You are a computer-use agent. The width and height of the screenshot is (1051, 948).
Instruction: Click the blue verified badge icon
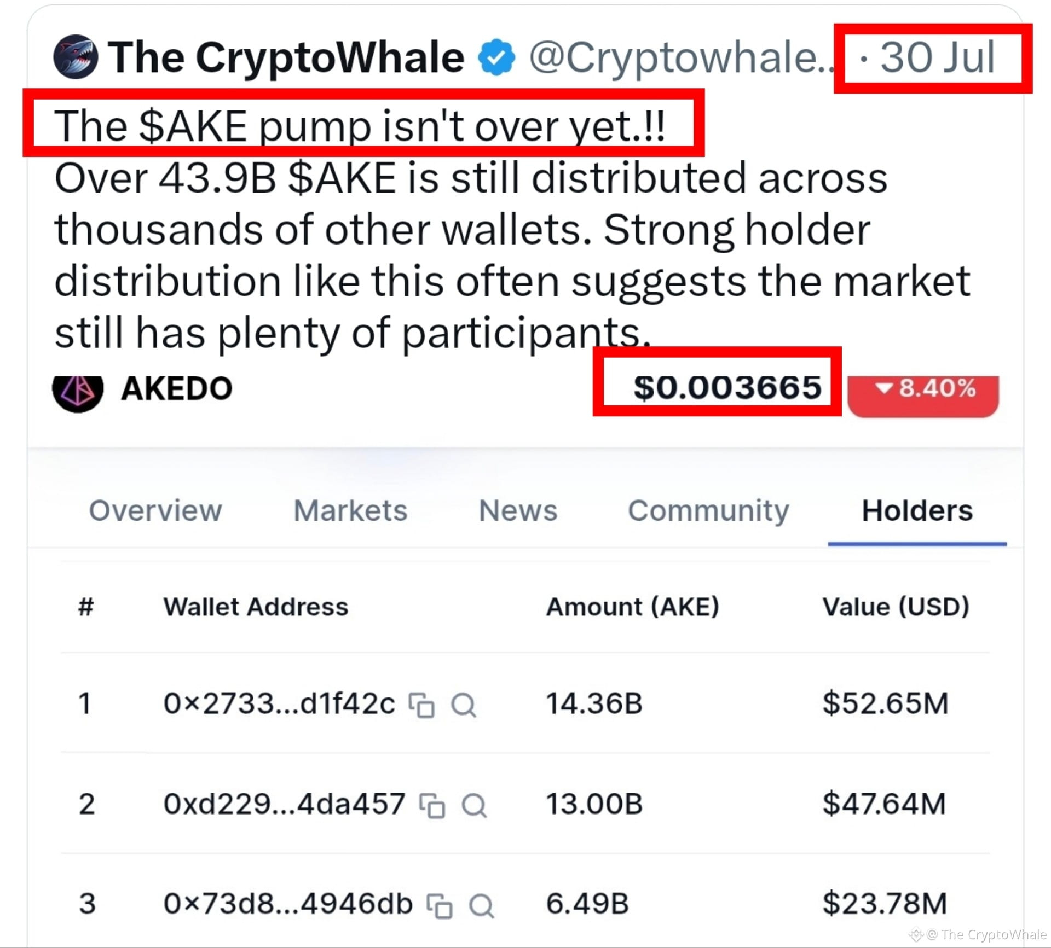click(496, 57)
